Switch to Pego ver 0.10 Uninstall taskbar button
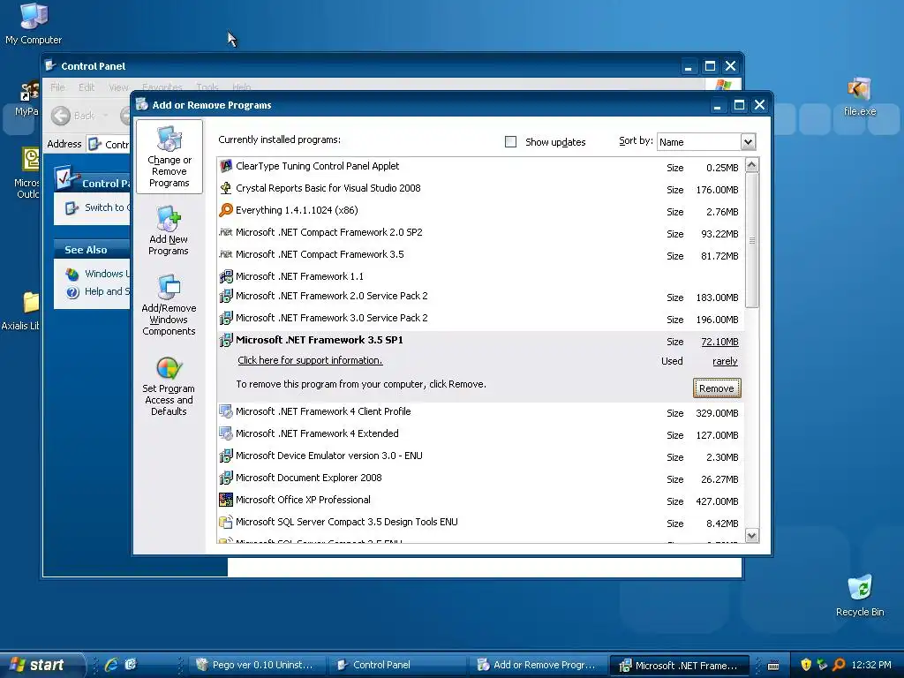The image size is (904, 678). 256,665
